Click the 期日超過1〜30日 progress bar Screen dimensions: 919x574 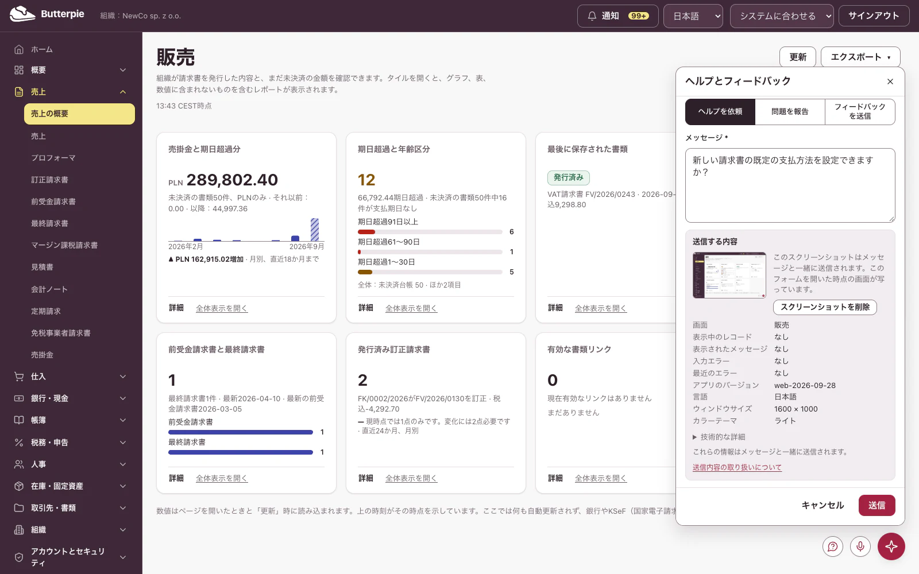[430, 272]
